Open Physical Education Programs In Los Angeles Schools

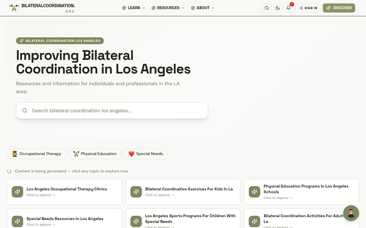coord(301,192)
